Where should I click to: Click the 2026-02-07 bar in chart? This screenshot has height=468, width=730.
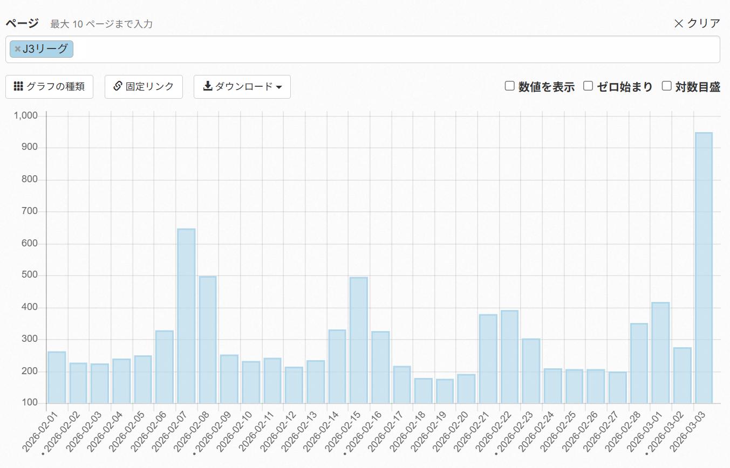[186, 316]
